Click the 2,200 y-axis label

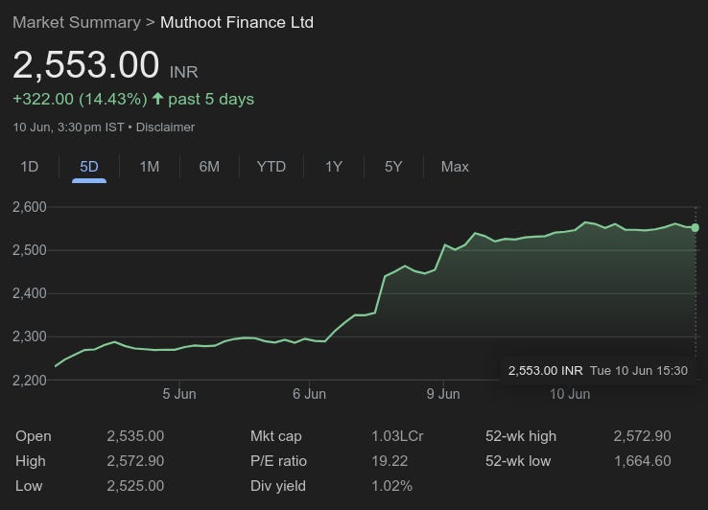tap(30, 381)
